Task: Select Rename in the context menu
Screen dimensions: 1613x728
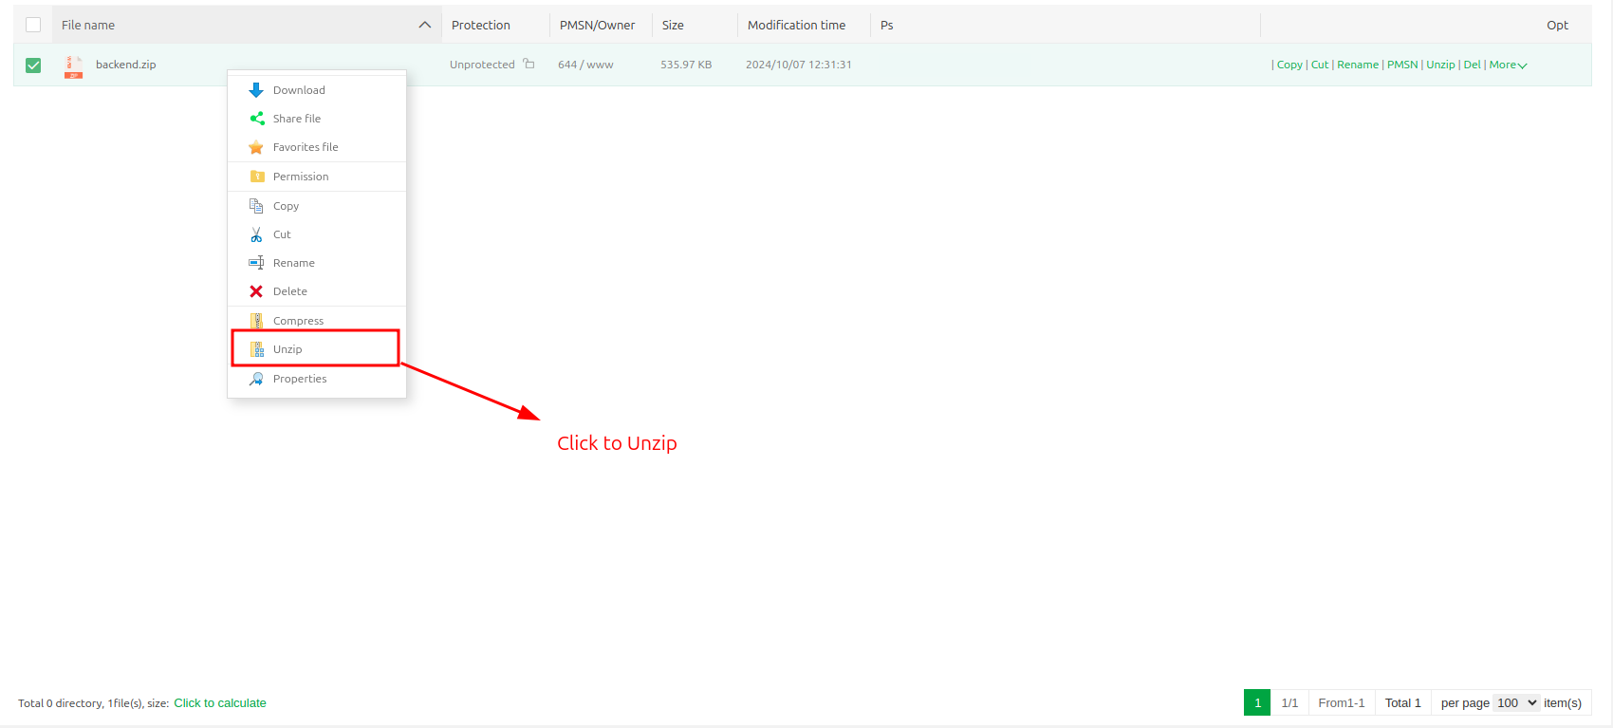Action: [317, 263]
